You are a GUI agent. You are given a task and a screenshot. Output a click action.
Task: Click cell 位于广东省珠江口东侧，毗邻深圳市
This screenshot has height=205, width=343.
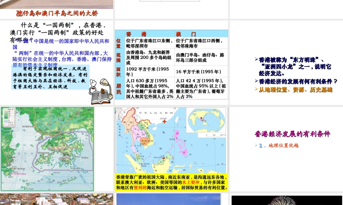pyautogui.click(x=150, y=43)
